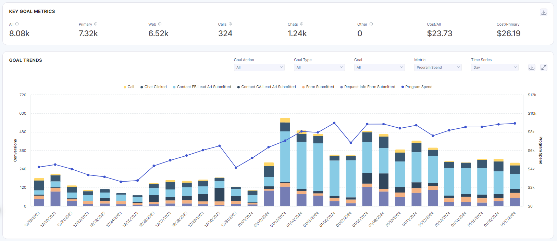557x241 pixels.
Task: Open the Goal Action dropdown
Action: point(259,68)
